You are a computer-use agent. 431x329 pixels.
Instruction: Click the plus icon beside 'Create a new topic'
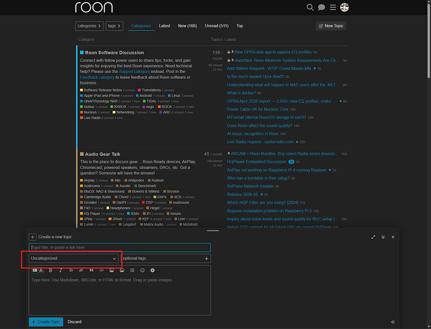(32, 237)
